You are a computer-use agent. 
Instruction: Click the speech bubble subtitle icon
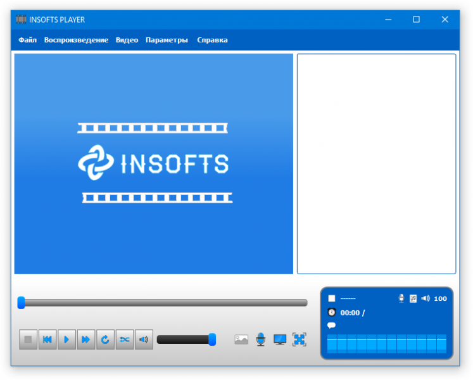(331, 326)
